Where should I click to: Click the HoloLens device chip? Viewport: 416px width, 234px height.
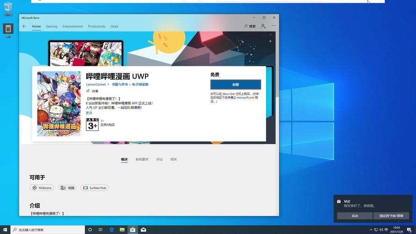tap(42, 188)
